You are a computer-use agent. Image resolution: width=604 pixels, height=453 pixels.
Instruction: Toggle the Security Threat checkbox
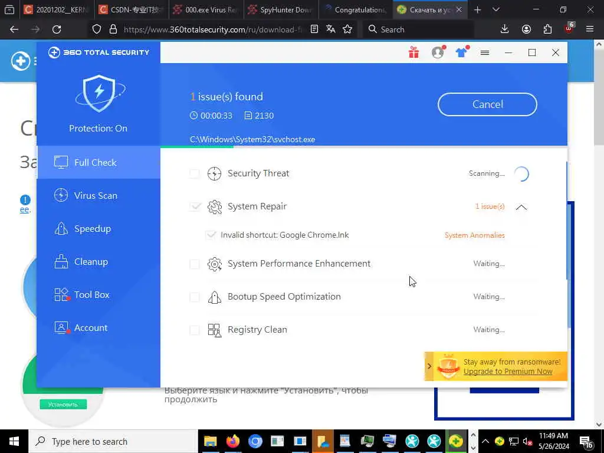tap(195, 174)
